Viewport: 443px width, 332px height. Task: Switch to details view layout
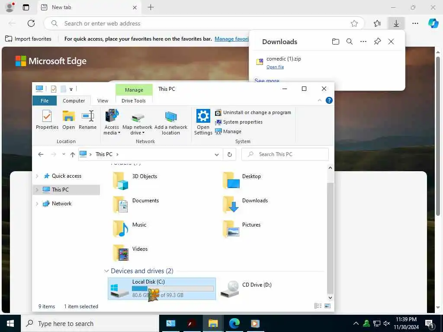pyautogui.click(x=318, y=306)
